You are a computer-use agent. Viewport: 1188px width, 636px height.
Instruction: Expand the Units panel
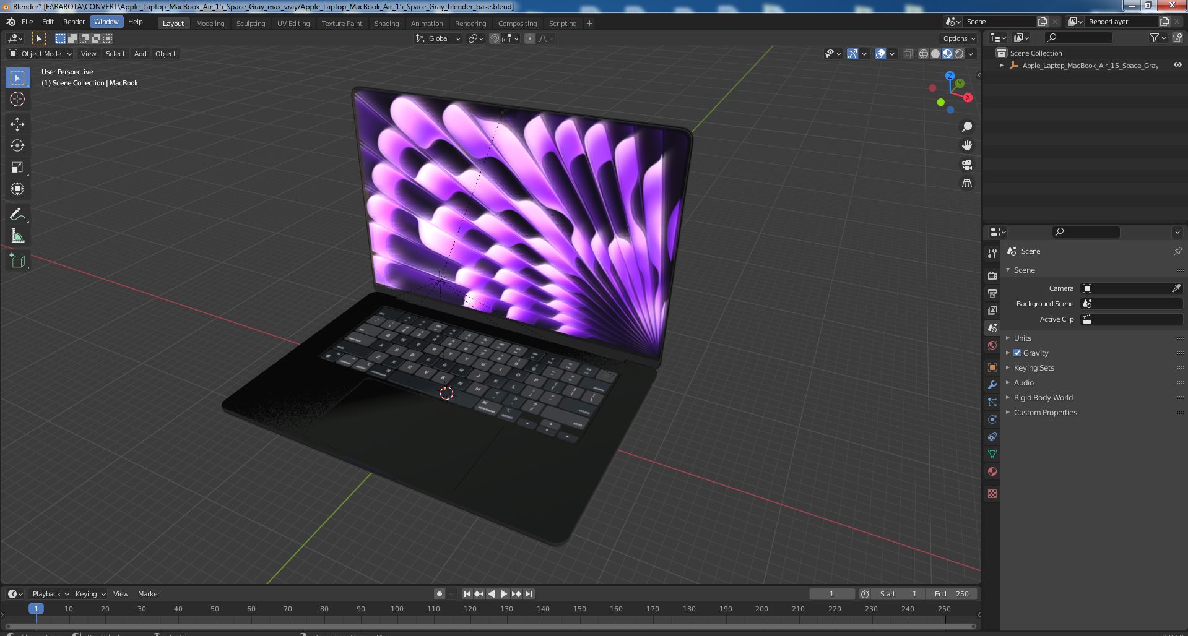click(1022, 338)
